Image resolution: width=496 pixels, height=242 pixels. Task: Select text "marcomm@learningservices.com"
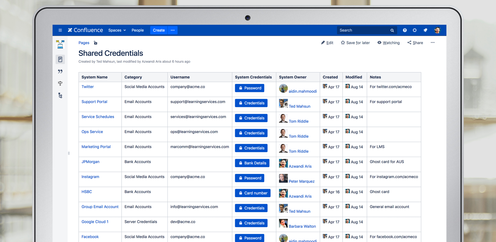click(x=200, y=147)
